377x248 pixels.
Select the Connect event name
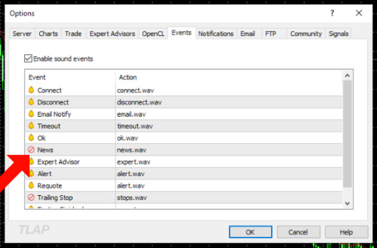coord(50,91)
